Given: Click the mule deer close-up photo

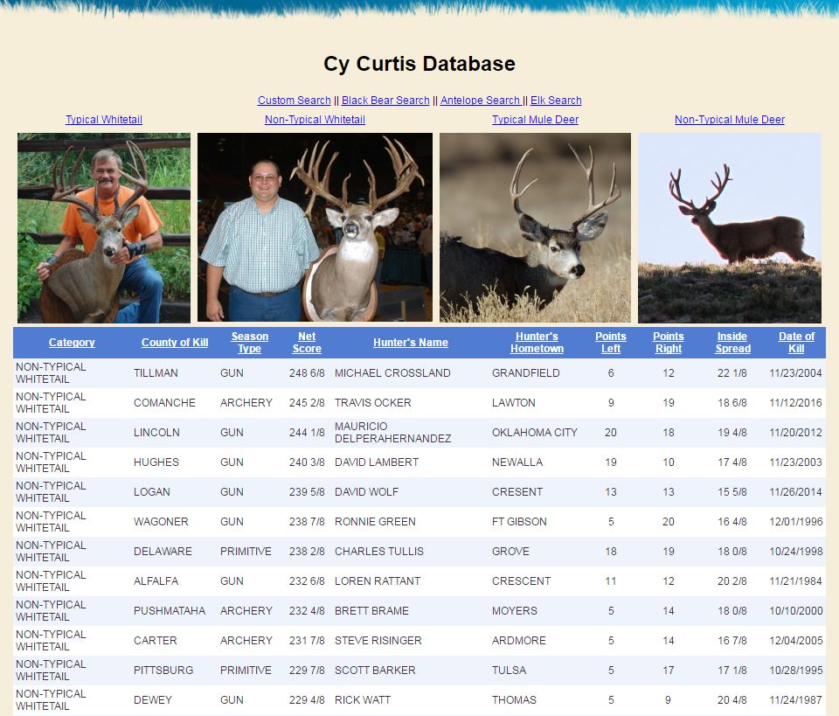Looking at the screenshot, I should [535, 228].
